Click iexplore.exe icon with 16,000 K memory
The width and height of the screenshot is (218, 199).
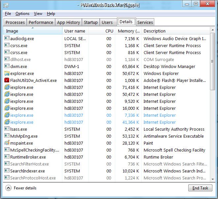[x=7, y=108]
